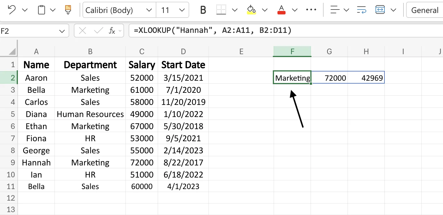Click the Merge cells icon
Screen dimensions: 443x215
point(380,10)
